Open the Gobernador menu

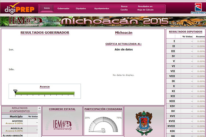63,9
